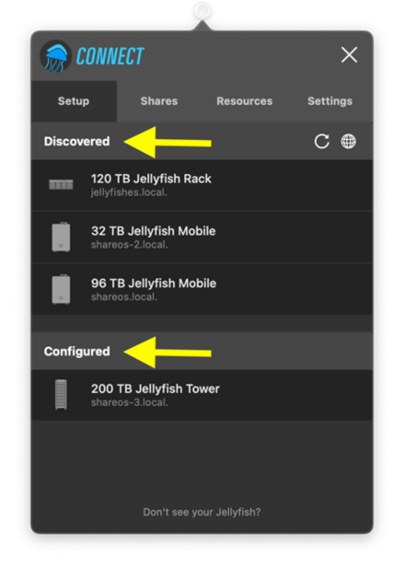Click the Jellyfish menu bar icon
Viewport: 404px width, 569px height.
pyautogui.click(x=202, y=11)
